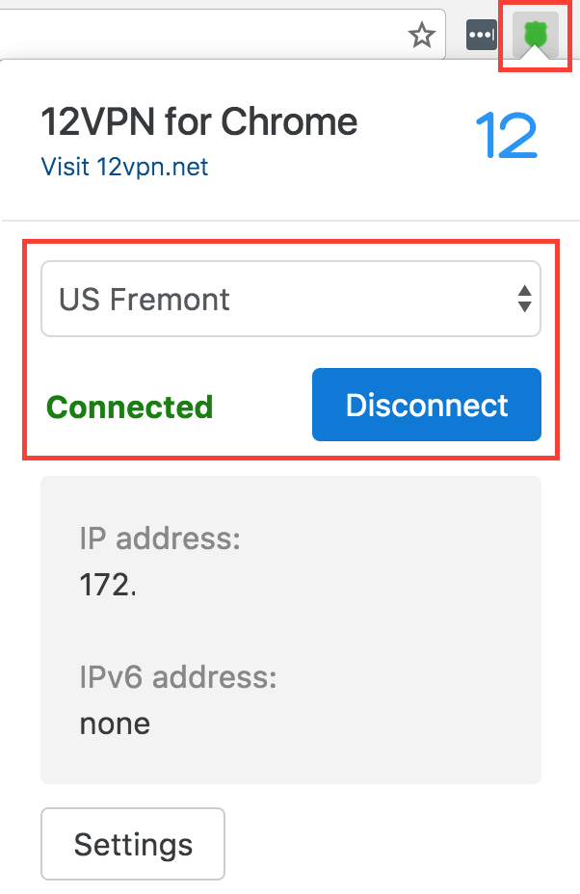
Task: Click the gray IP information panel background
Action: point(385,626)
